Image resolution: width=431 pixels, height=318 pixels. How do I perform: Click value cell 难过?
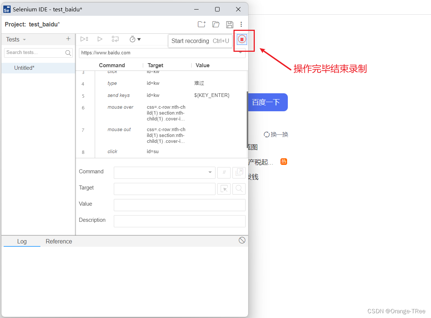pos(199,83)
